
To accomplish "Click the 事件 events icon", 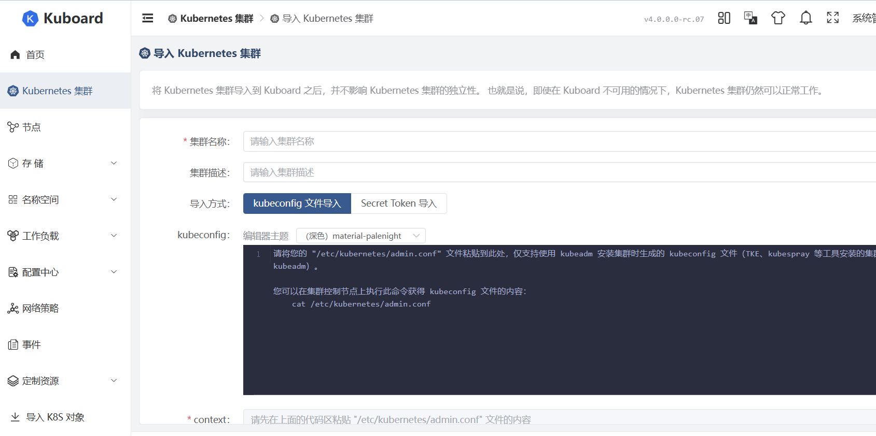I will (x=13, y=344).
